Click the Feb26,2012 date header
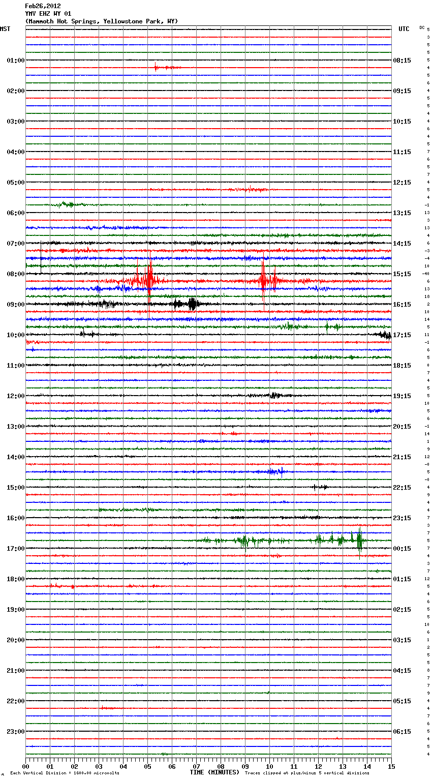This screenshot has height=780, width=432. [43, 6]
